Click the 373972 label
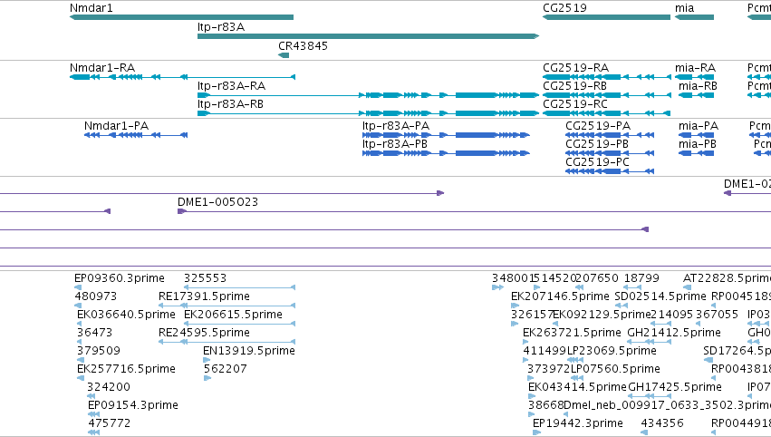This screenshot has width=771, height=437. 549,369
